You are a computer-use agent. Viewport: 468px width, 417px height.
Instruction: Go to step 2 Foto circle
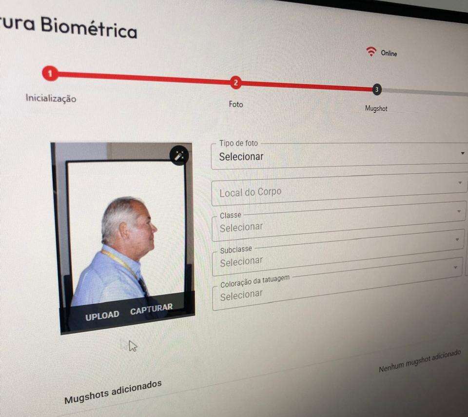[x=235, y=83]
